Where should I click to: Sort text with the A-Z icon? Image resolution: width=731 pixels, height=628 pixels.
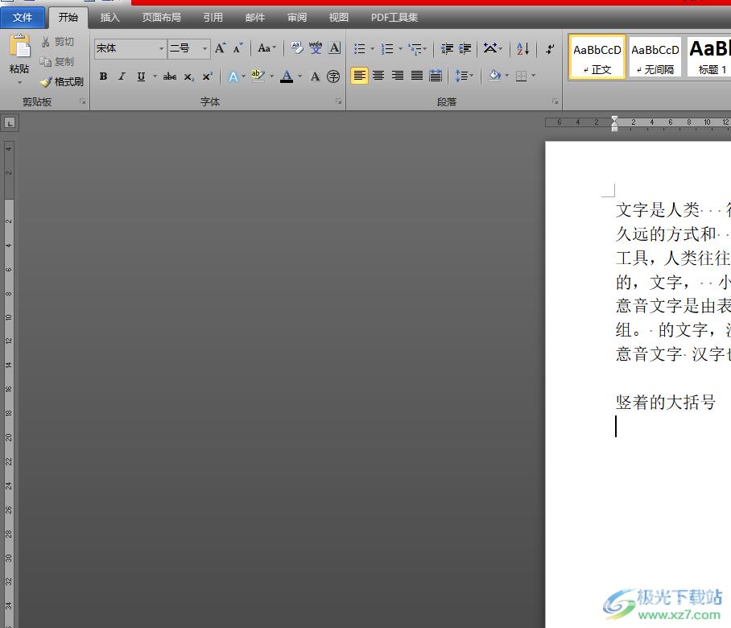click(522, 48)
